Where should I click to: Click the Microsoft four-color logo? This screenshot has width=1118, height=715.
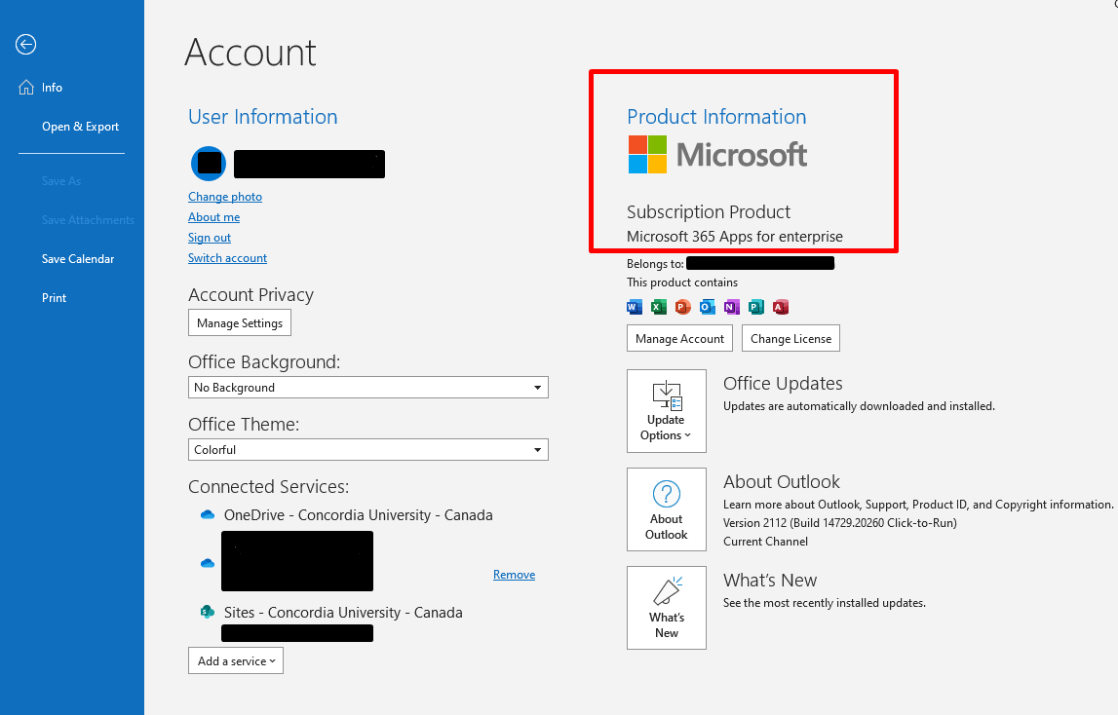pyautogui.click(x=647, y=155)
